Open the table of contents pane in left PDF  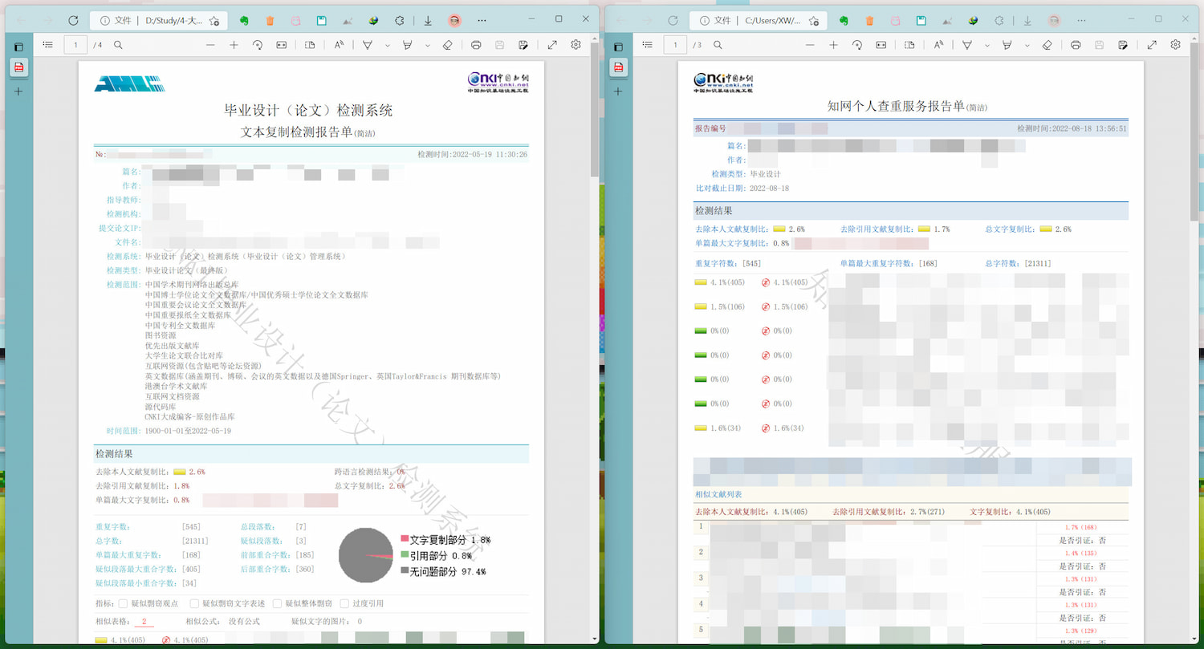click(x=47, y=44)
